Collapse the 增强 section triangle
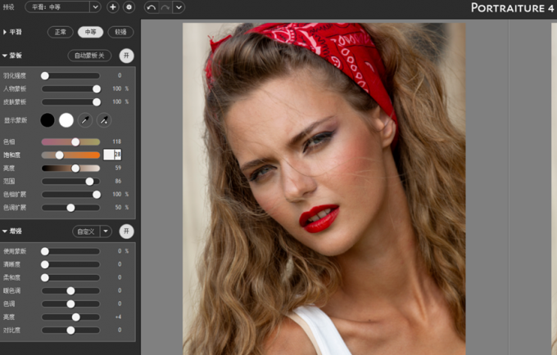The image size is (557, 355). point(5,231)
